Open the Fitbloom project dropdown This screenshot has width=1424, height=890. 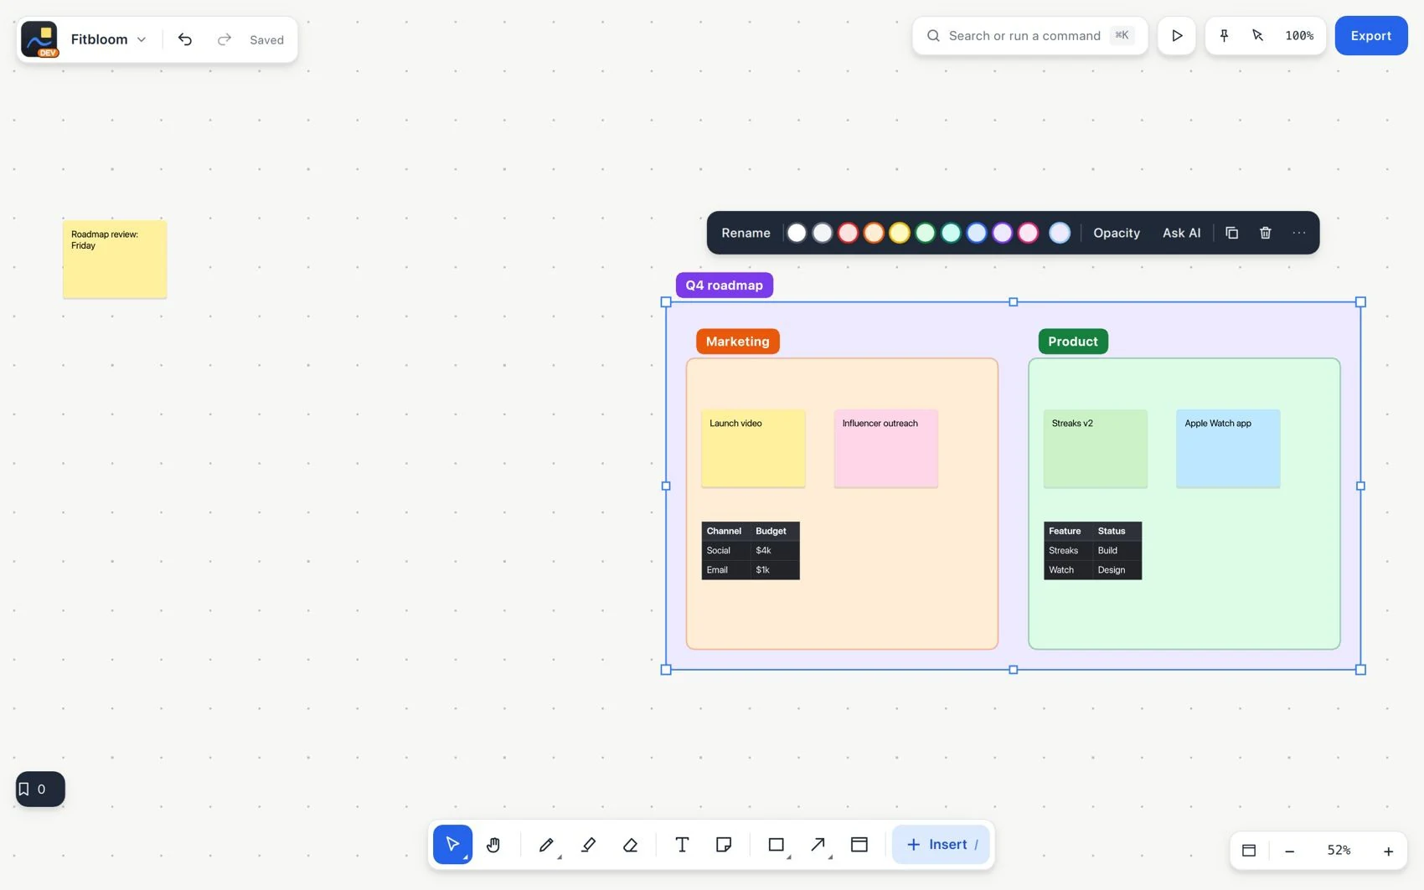click(109, 39)
